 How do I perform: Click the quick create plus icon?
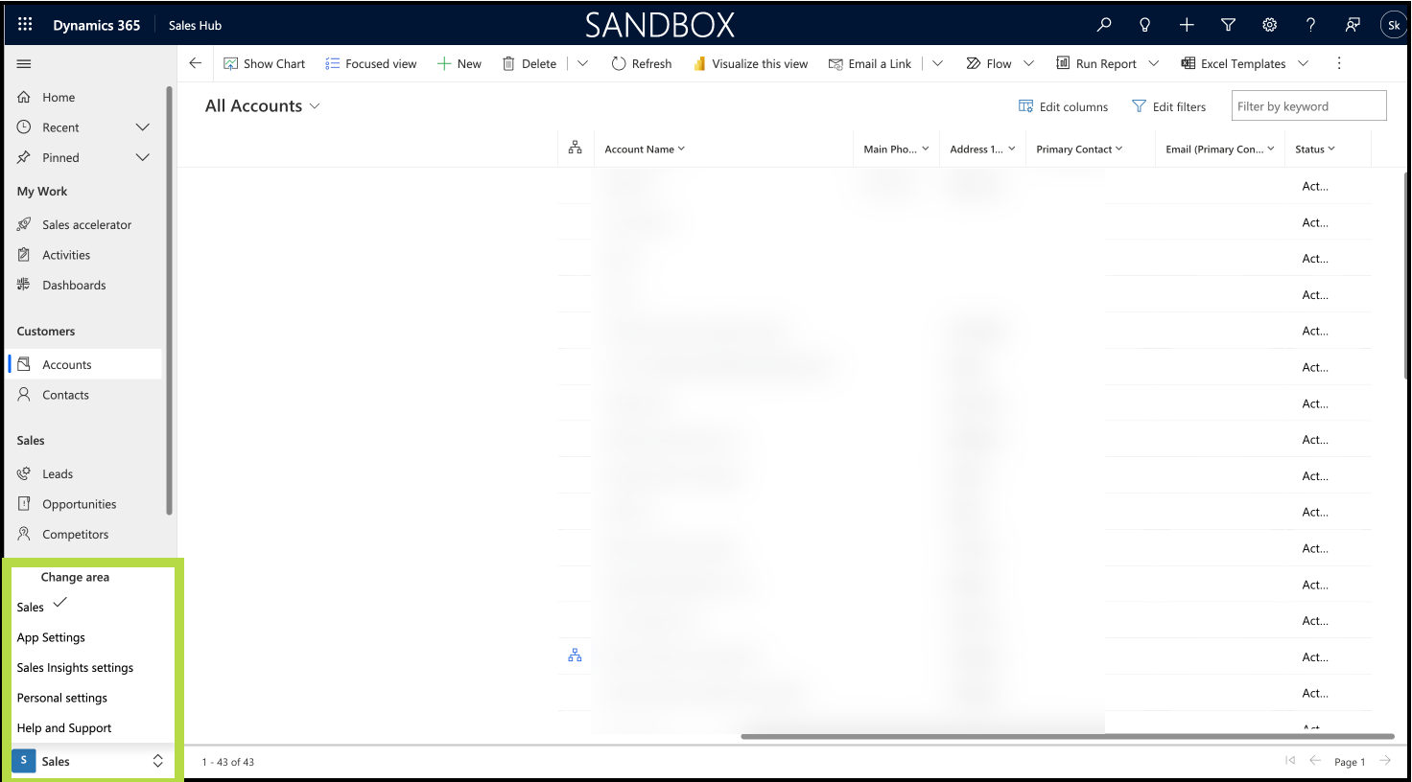1187,25
